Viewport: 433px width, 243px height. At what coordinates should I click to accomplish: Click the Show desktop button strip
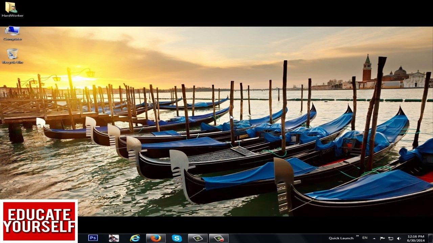point(430,238)
